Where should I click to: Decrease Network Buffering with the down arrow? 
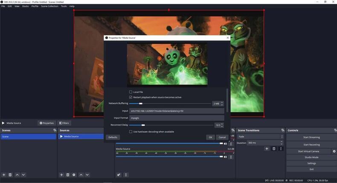click(222, 105)
